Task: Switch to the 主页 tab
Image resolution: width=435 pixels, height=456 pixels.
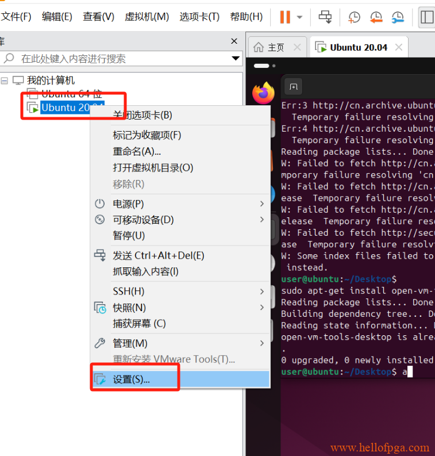Action: 275,47
